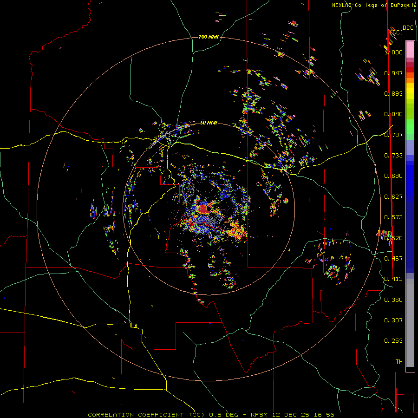Click the 0.893 legend value
This screenshot has width=418, height=418.
393,93
